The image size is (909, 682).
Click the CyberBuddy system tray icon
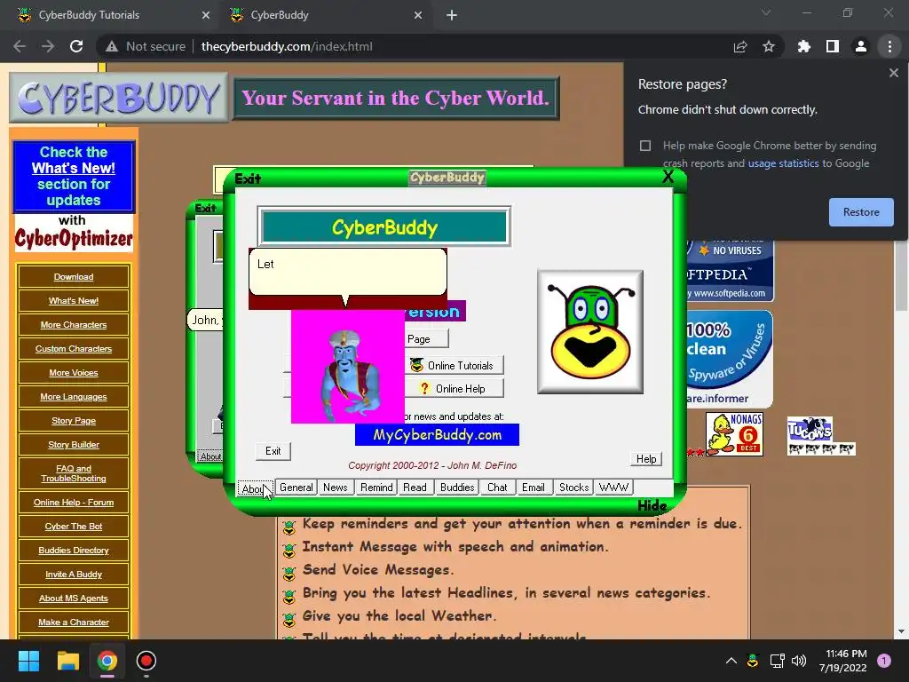click(x=753, y=661)
